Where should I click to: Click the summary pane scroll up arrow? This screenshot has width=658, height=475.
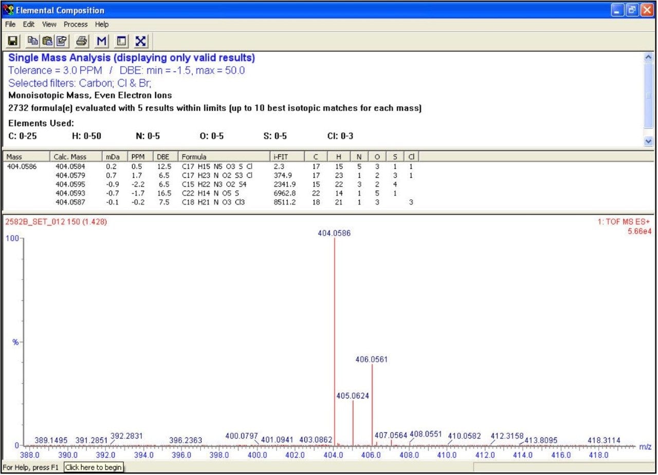pos(649,58)
